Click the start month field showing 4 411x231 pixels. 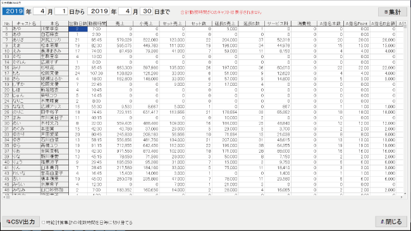(x=40, y=11)
